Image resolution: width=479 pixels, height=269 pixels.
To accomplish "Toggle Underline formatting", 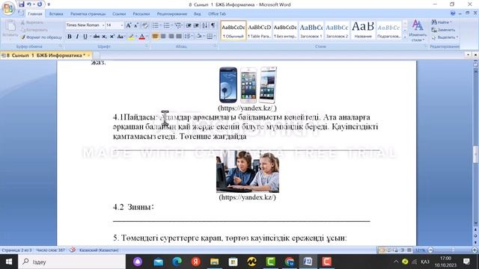I will click(x=85, y=37).
